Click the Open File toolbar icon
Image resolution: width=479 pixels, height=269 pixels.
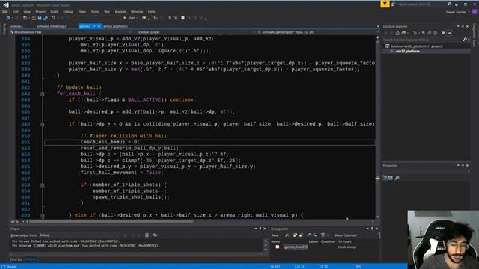(x=34, y=18)
